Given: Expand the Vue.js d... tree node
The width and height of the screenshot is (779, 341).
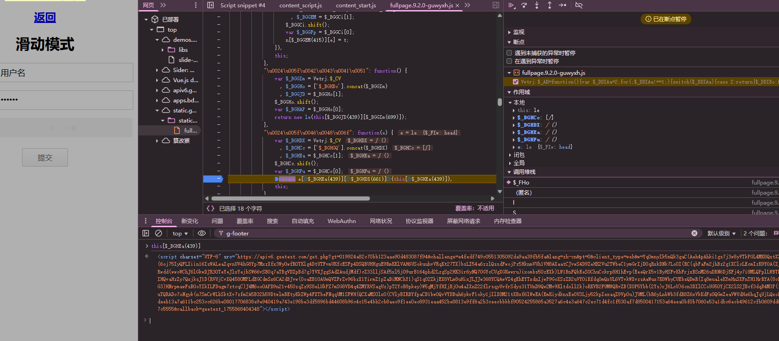Looking at the screenshot, I should coord(157,80).
